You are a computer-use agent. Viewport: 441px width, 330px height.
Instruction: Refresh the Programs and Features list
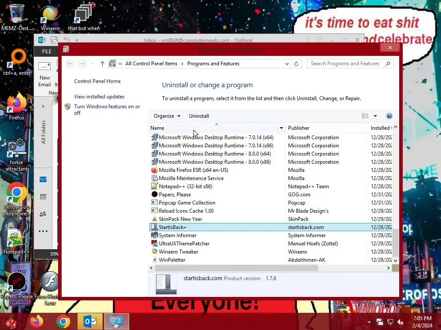tap(296, 64)
